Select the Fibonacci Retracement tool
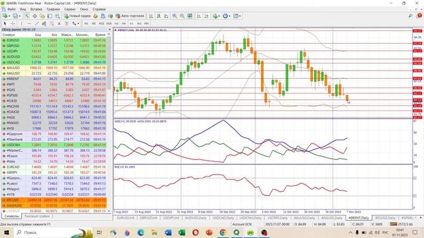The height and width of the screenshot is (238, 424). 52,24
